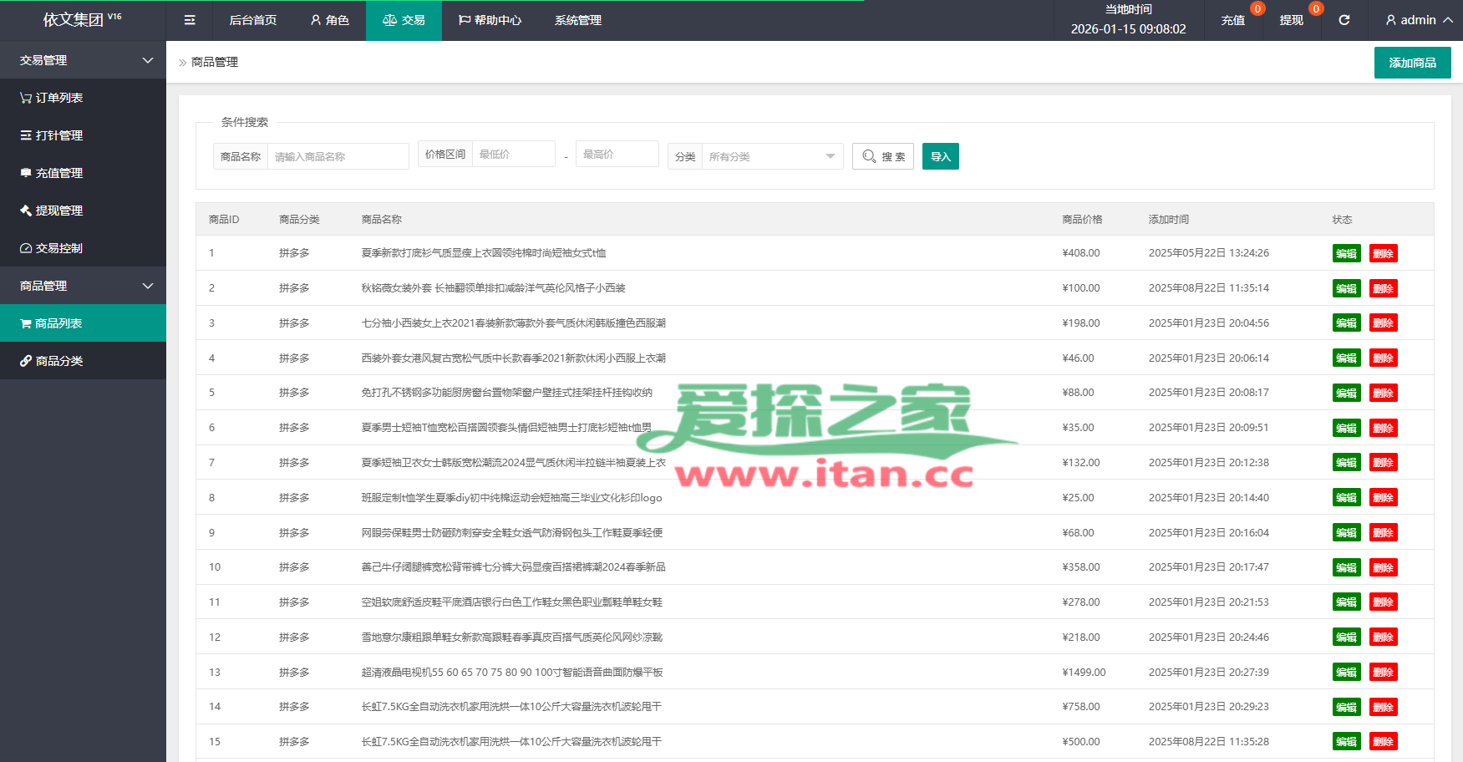Click the 商品名称 search input field
Screen dimensions: 1463x762
coord(338,156)
